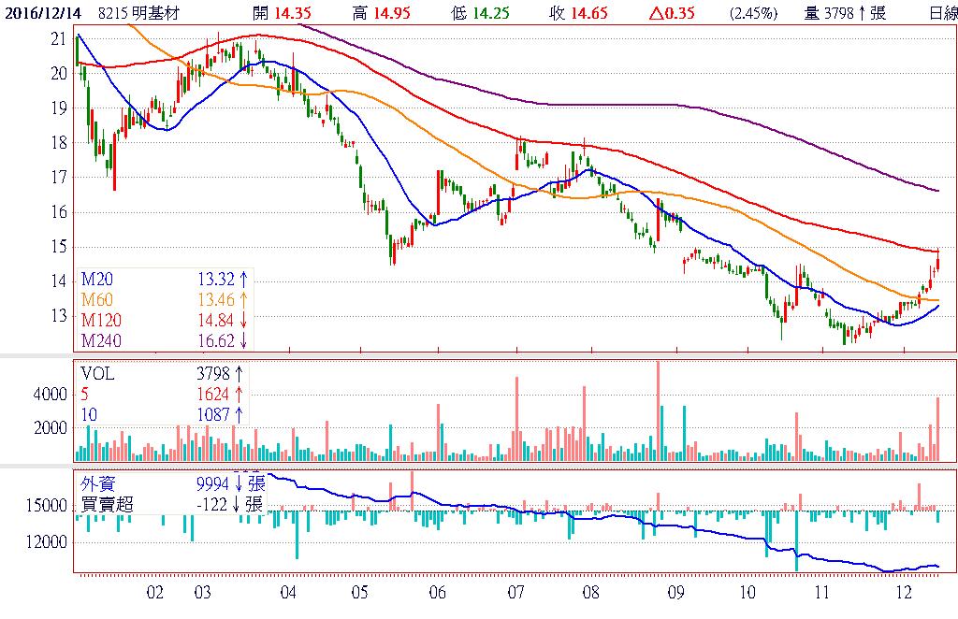Image resolution: width=958 pixels, height=619 pixels.
Task: Click the down arrow beside M120 value 14.84
Action: coord(243,320)
